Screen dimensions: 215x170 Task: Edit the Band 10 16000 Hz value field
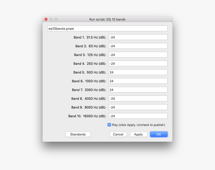138,116
